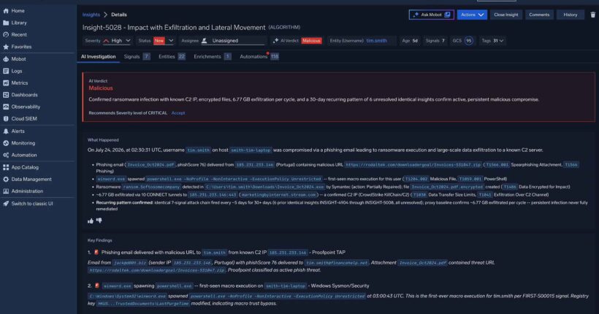The width and height of the screenshot is (599, 314).
Task: Click Signals 7 count chip
Action: [x=435, y=40]
